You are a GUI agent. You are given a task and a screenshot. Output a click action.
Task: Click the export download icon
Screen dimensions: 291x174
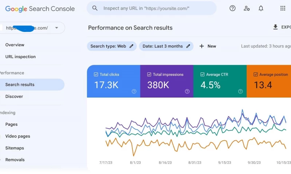coord(275,27)
